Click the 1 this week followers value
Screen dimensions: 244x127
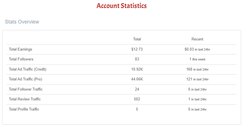pyautogui.click(x=197, y=59)
